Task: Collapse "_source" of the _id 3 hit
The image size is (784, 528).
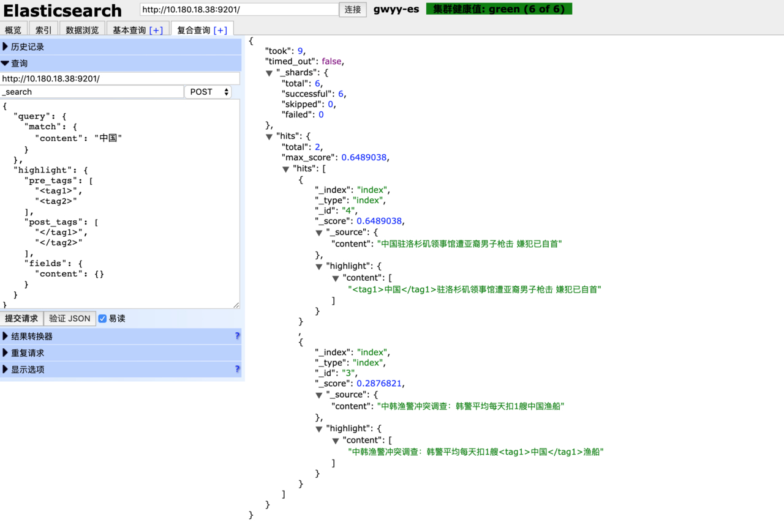Action: pyautogui.click(x=319, y=395)
